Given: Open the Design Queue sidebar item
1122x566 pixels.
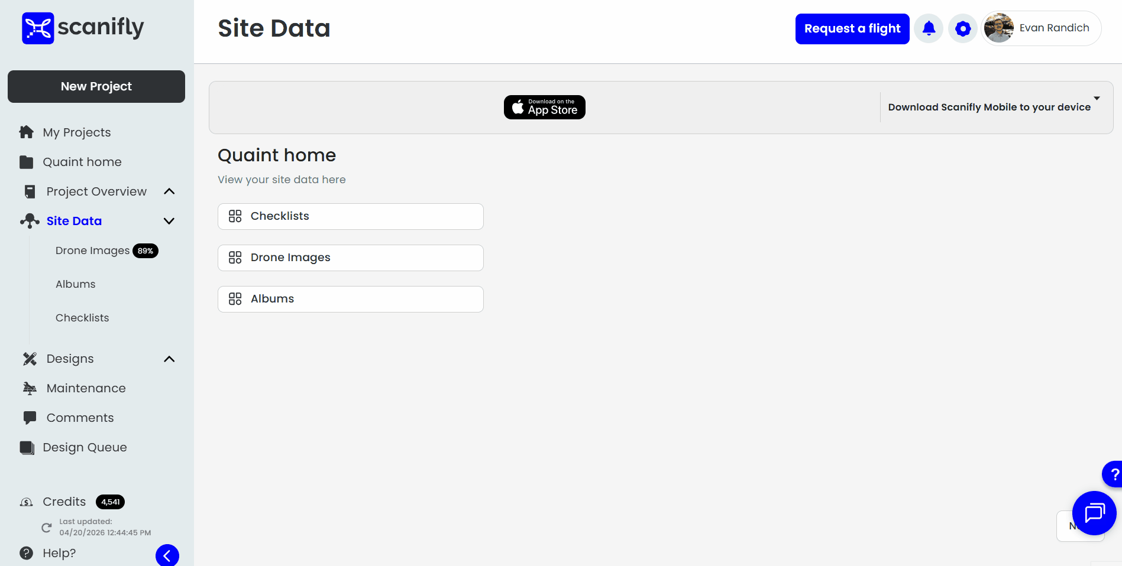Looking at the screenshot, I should coord(85,447).
